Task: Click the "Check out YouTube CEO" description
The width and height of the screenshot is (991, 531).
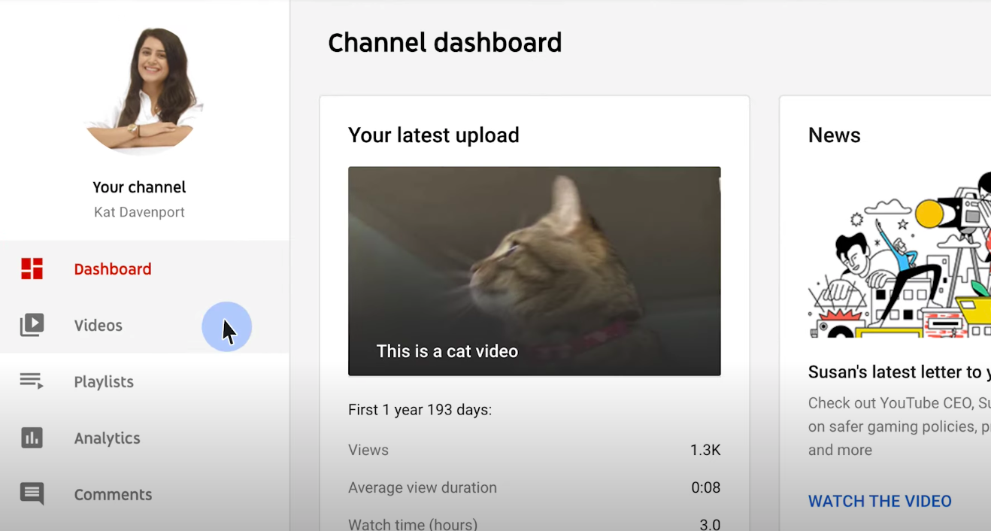Action: 899,426
